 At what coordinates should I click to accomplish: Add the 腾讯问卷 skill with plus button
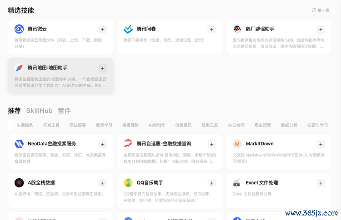coord(211,29)
